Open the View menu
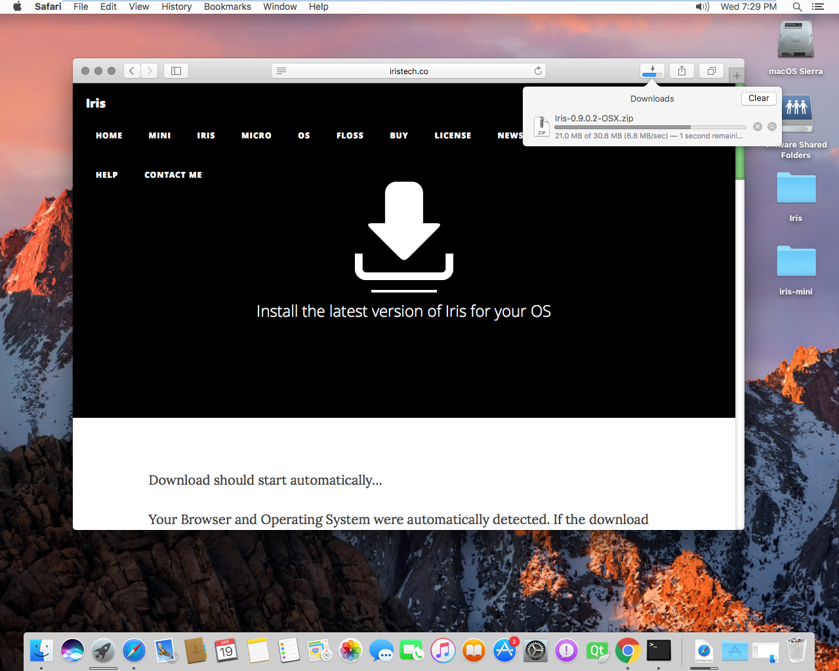839x671 pixels. pyautogui.click(x=139, y=7)
